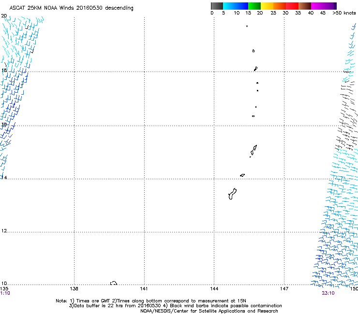Click the island outline just above 18N
Viewport: 358px width, 314px height.
(x=256, y=69)
